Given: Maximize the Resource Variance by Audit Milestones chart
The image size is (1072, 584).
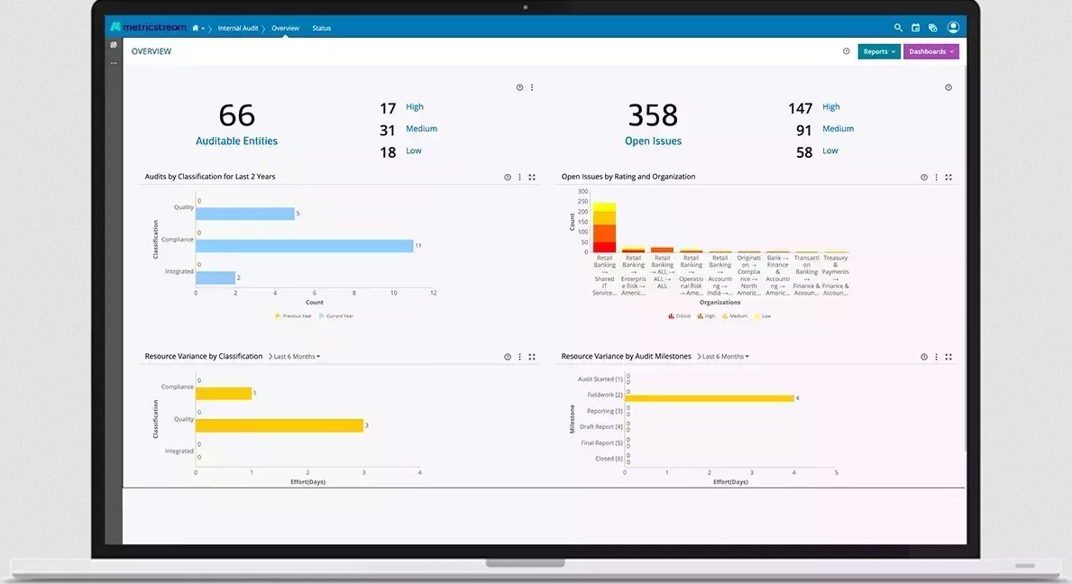Looking at the screenshot, I should point(948,357).
